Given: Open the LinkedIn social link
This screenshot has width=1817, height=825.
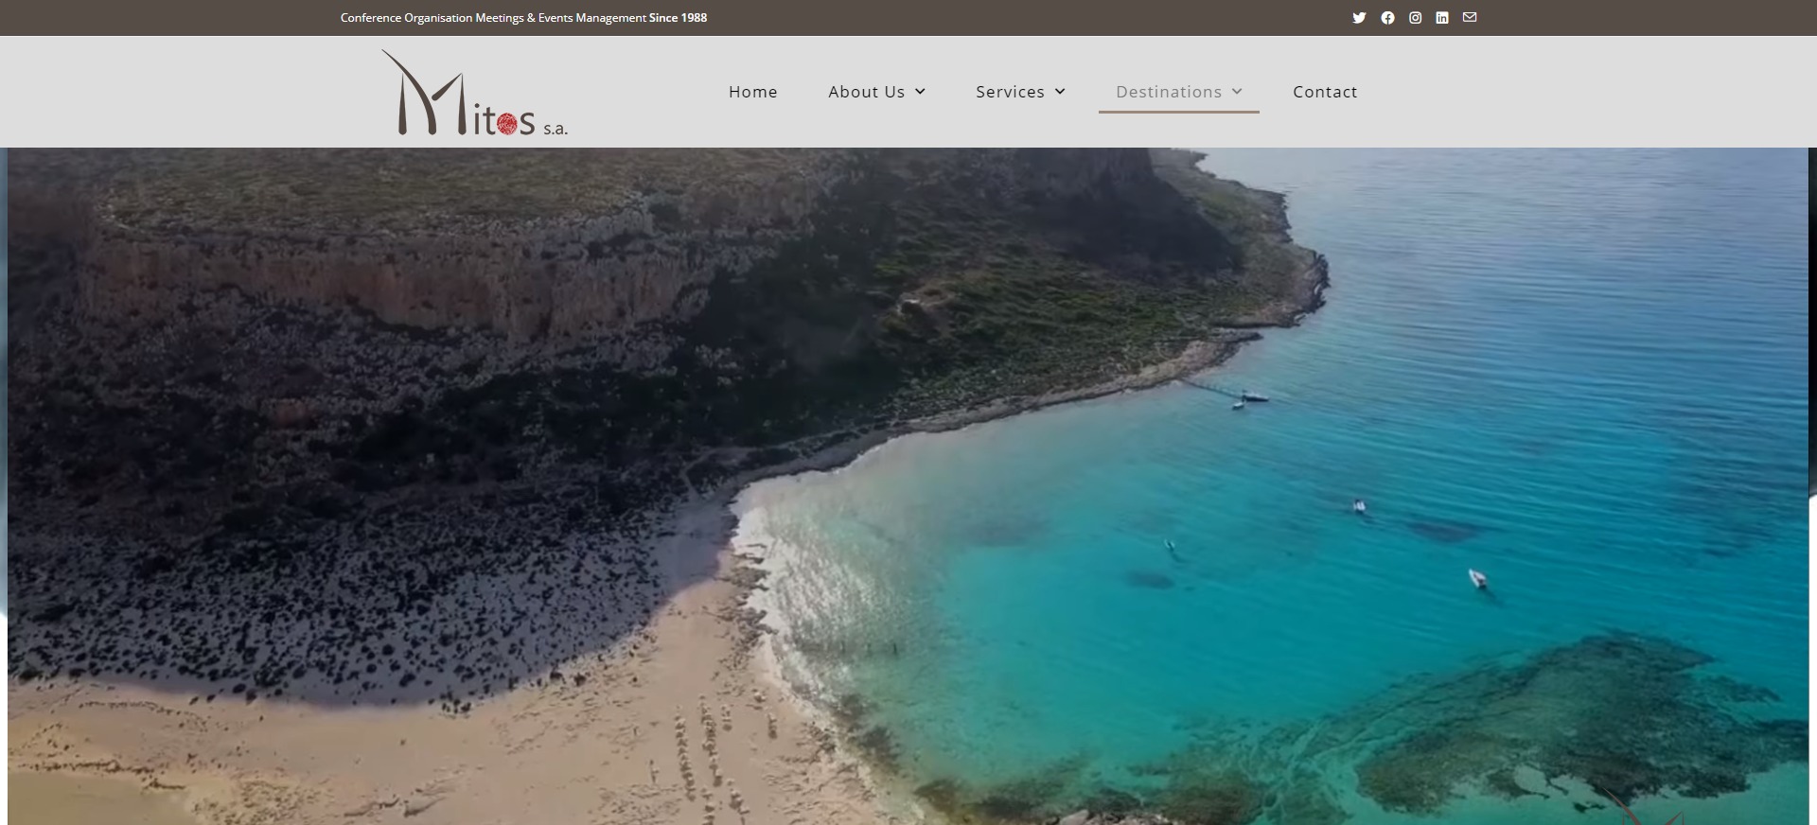Looking at the screenshot, I should (x=1442, y=18).
